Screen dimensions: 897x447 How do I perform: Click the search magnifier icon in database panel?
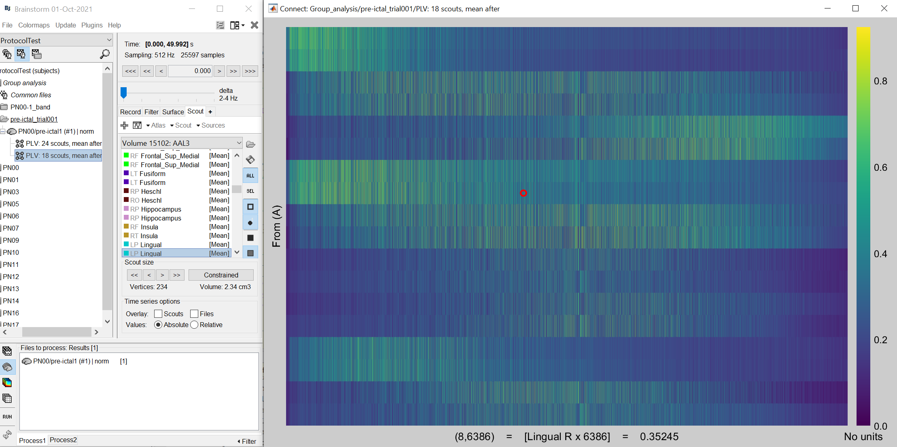105,54
